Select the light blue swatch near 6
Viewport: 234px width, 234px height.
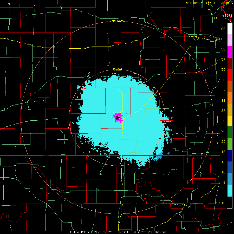pos(230,179)
